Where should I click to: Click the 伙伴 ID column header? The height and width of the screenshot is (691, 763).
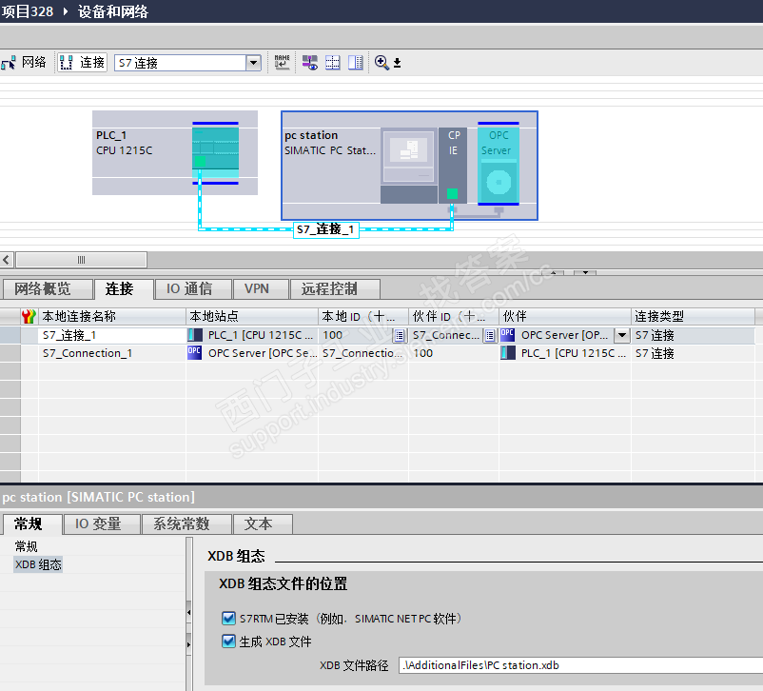(x=454, y=317)
